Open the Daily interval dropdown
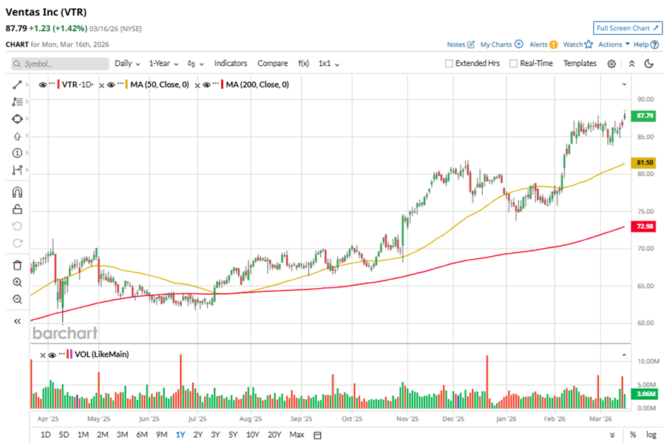 tap(127, 64)
